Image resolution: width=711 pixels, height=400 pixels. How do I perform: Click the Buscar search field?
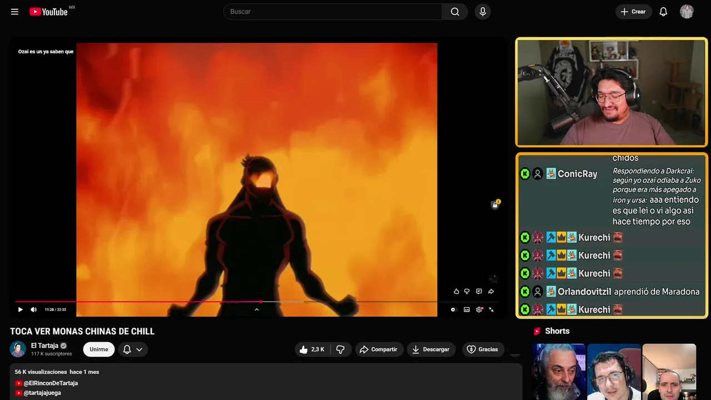pyautogui.click(x=333, y=12)
